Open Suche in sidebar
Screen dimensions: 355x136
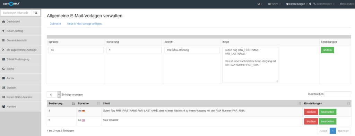[x=20, y=69]
